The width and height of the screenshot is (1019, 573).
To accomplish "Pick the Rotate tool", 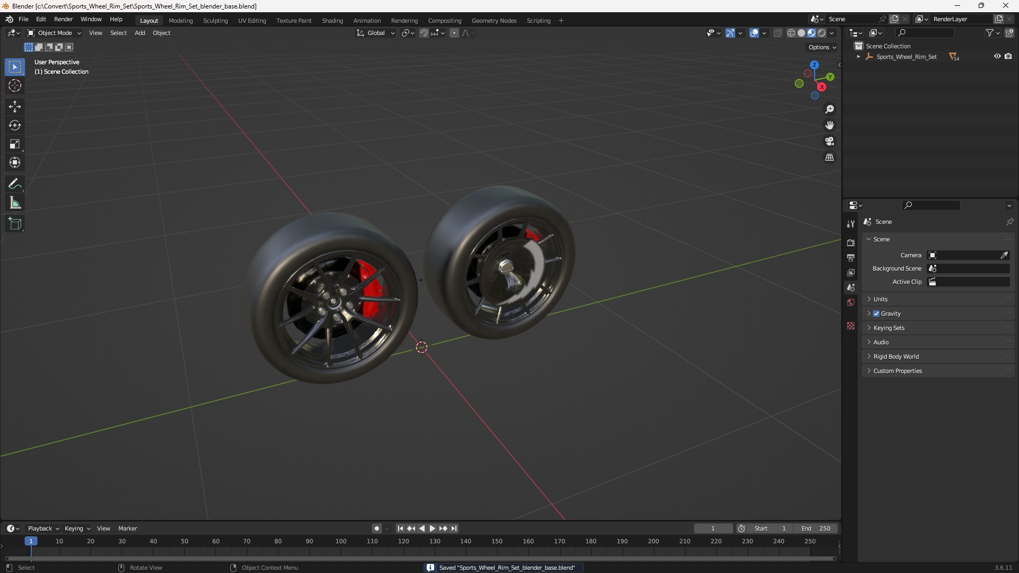I will click(x=15, y=125).
